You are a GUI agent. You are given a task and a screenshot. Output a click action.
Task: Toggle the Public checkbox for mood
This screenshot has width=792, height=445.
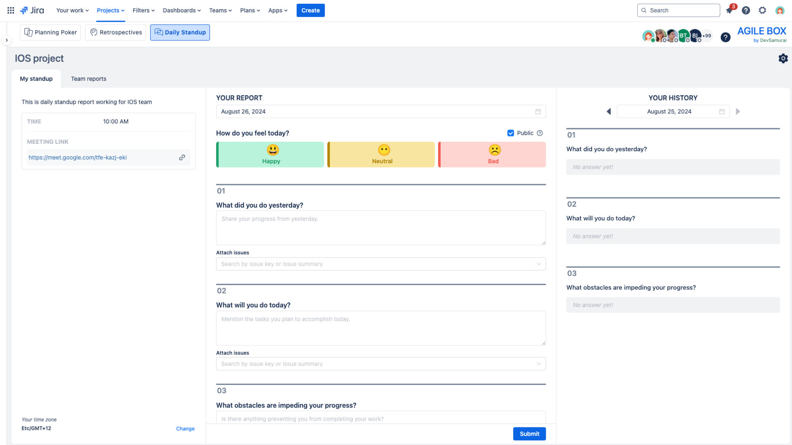tap(510, 133)
